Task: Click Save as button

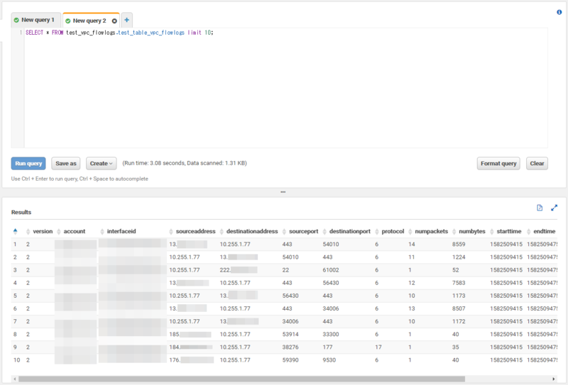Action: coord(66,163)
